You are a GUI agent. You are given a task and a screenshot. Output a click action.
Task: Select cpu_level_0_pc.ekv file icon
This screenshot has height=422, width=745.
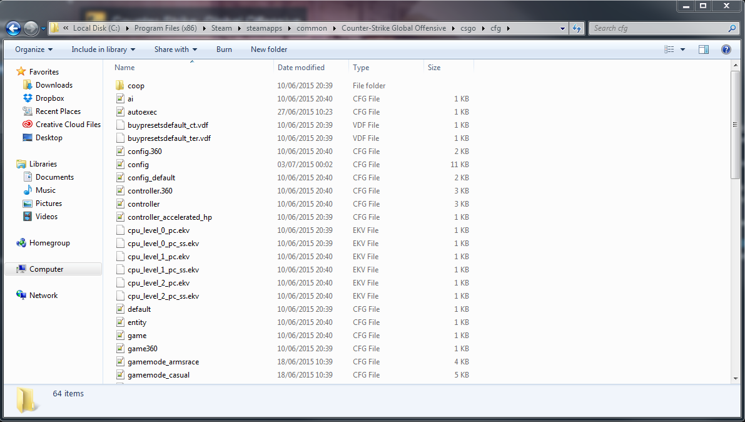(x=120, y=230)
